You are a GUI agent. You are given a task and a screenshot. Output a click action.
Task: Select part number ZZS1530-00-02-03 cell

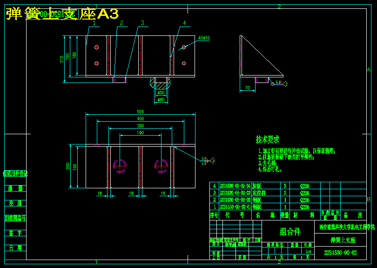click(x=235, y=193)
